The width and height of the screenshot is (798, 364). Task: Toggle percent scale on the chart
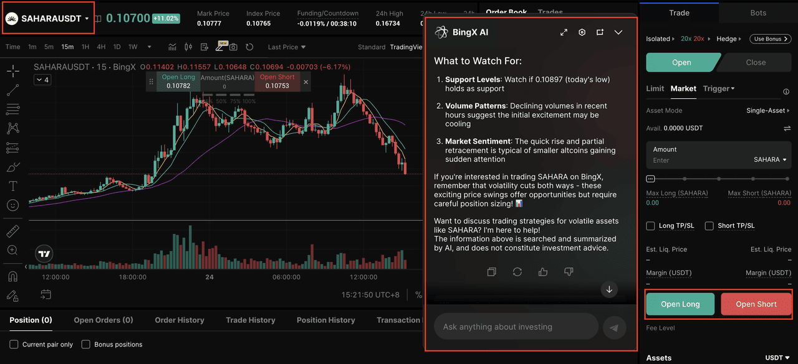tap(418, 295)
